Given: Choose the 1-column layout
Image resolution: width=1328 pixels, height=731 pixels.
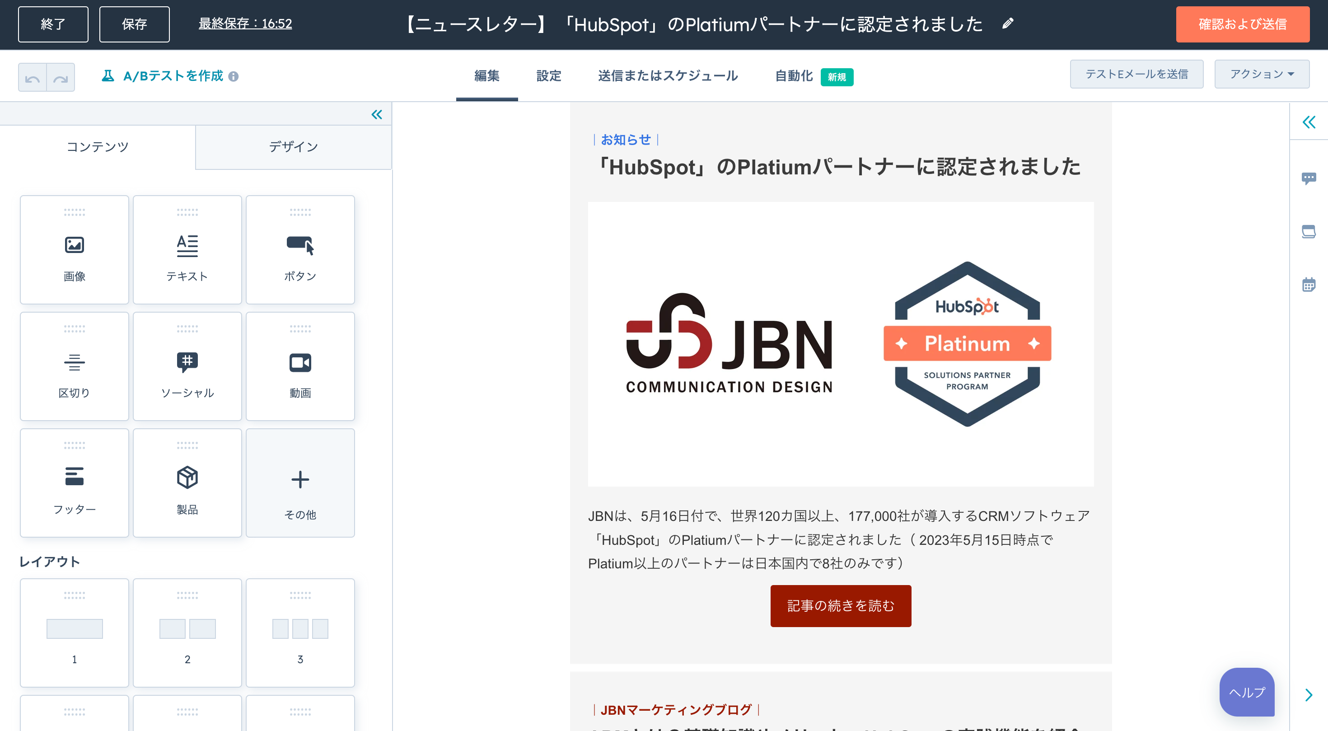Looking at the screenshot, I should click(x=74, y=633).
